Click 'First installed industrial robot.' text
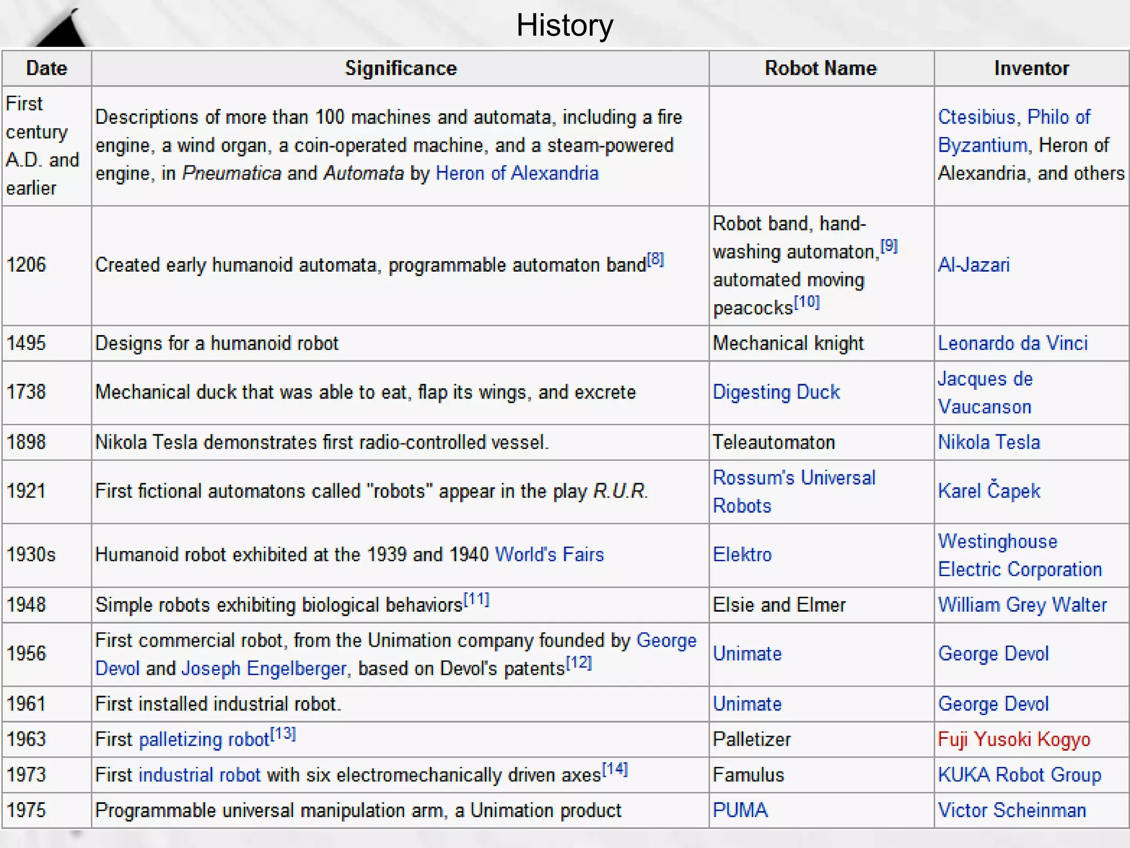The height and width of the screenshot is (848, 1130). click(x=218, y=704)
